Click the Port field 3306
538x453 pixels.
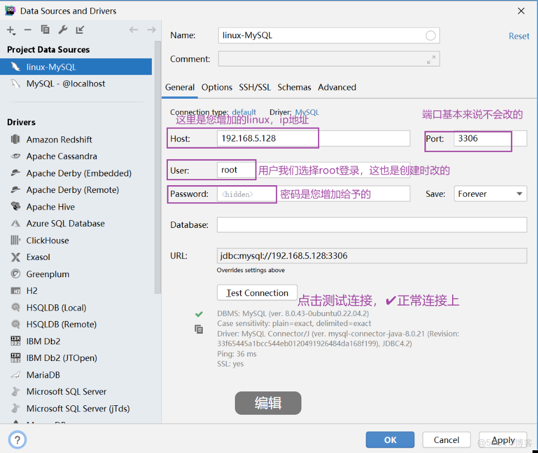coord(490,139)
